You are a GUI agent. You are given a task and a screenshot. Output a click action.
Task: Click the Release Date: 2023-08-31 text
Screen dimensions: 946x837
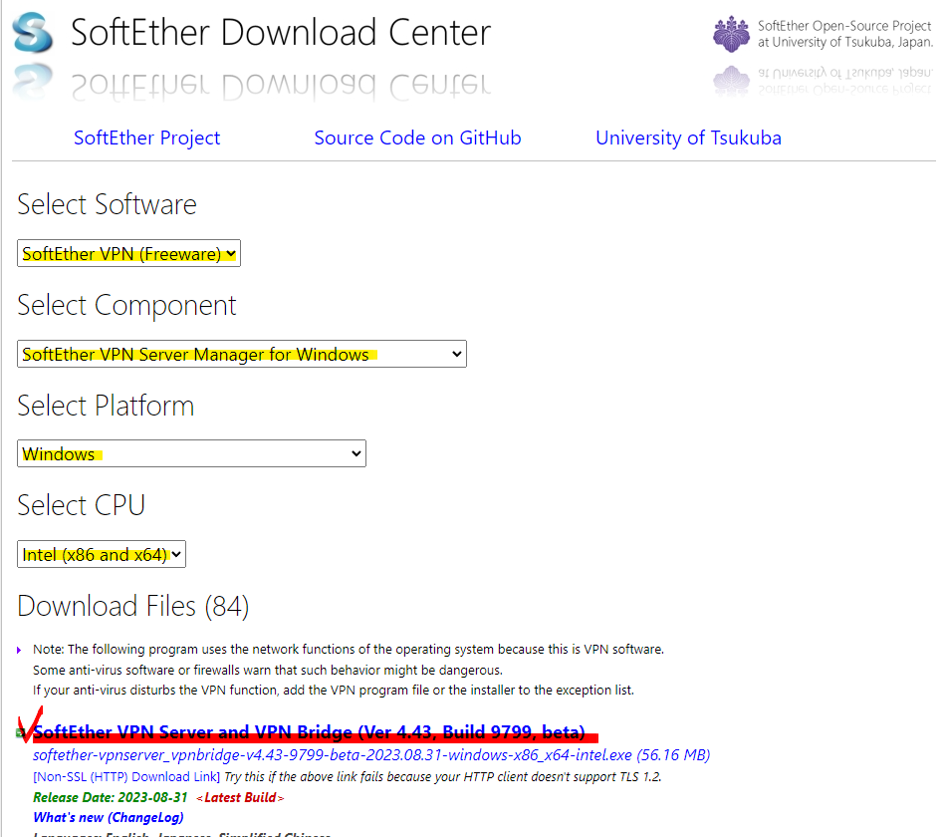pos(111,797)
